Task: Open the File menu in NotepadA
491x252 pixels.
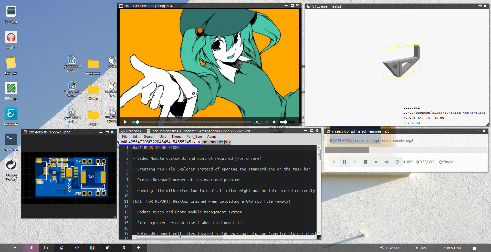Action: pos(125,136)
